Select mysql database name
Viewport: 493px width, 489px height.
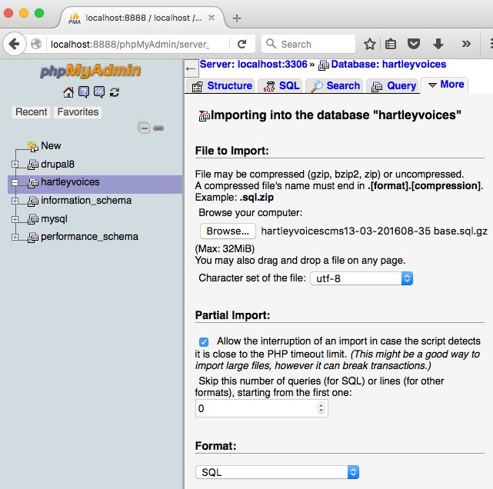[x=54, y=219]
